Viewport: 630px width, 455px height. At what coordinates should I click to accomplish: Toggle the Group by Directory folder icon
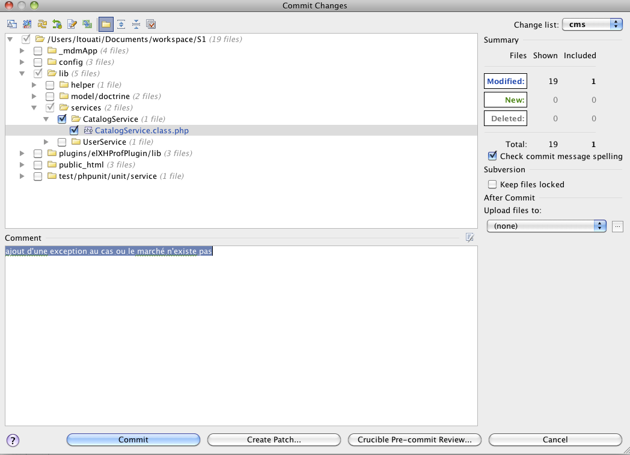click(x=106, y=24)
